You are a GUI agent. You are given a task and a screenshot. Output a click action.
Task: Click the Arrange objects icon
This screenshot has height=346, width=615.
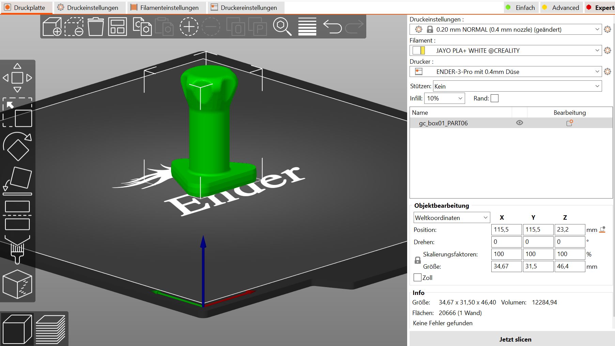click(117, 27)
